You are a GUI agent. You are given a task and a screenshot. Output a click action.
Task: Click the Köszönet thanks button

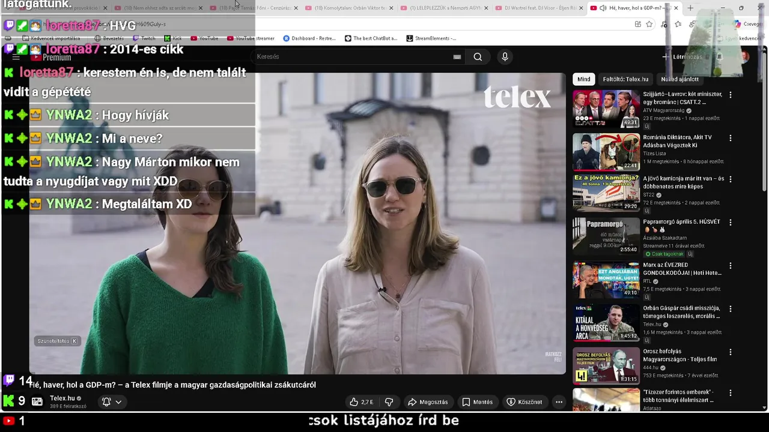524,402
